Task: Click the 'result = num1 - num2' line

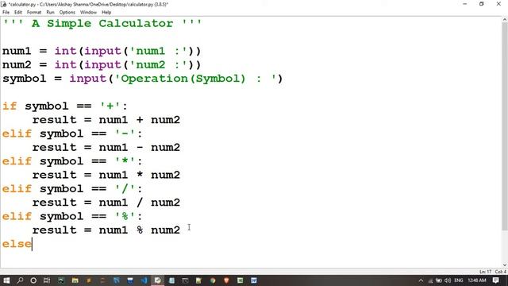Action: (106, 148)
